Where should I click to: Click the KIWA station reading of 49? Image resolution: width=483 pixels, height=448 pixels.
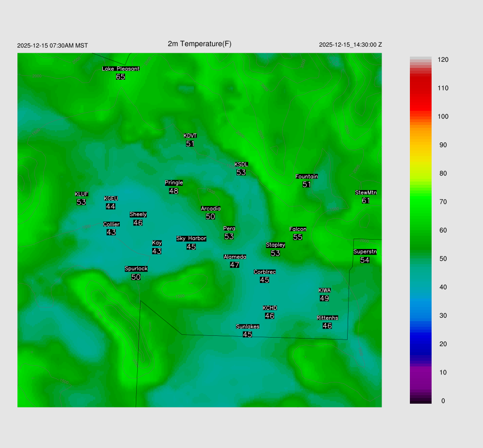point(324,299)
